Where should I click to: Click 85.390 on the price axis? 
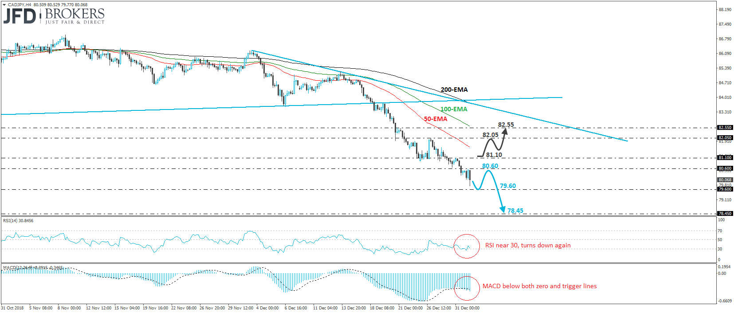click(x=725, y=68)
